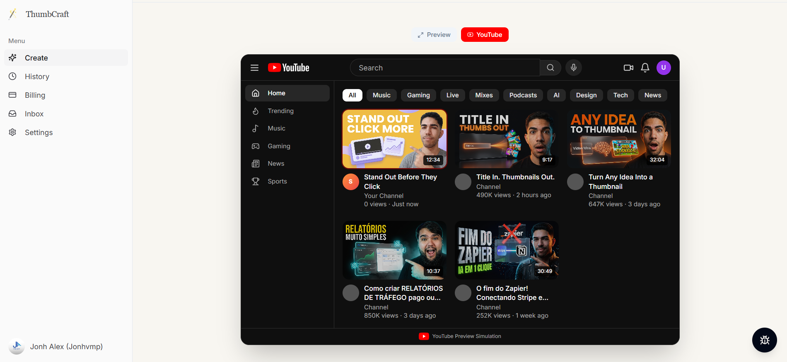Click the YouTube logo in the header
The width and height of the screenshot is (787, 362).
tap(289, 68)
